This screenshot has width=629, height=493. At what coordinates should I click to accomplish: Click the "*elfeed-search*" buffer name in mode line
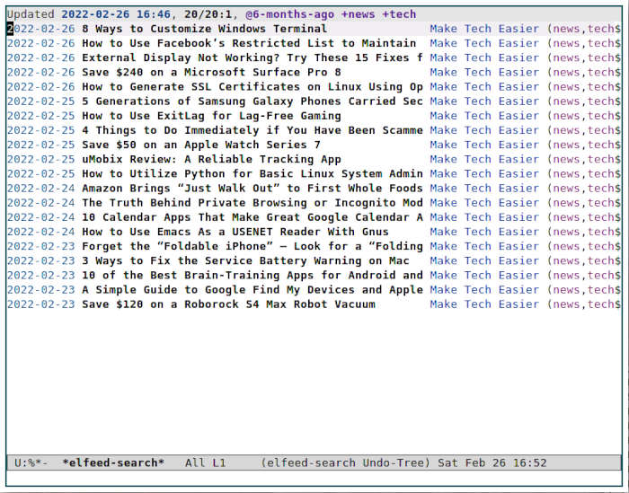coord(113,463)
